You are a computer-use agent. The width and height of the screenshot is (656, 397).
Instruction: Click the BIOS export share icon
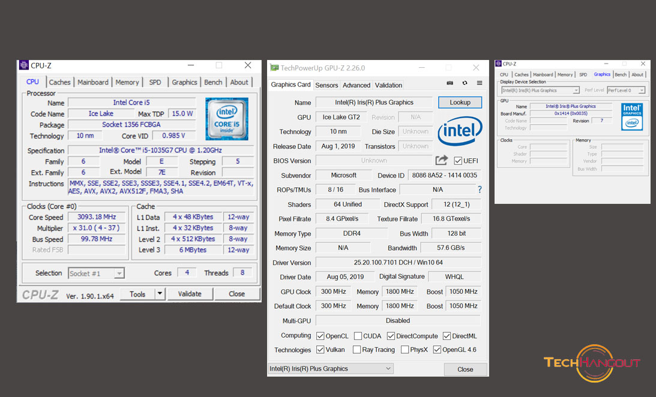[441, 160]
